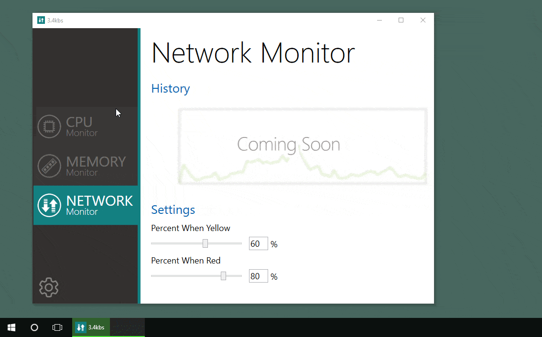Image resolution: width=542 pixels, height=337 pixels.
Task: Focus the Yellow percent field showing 60
Action: 258,244
